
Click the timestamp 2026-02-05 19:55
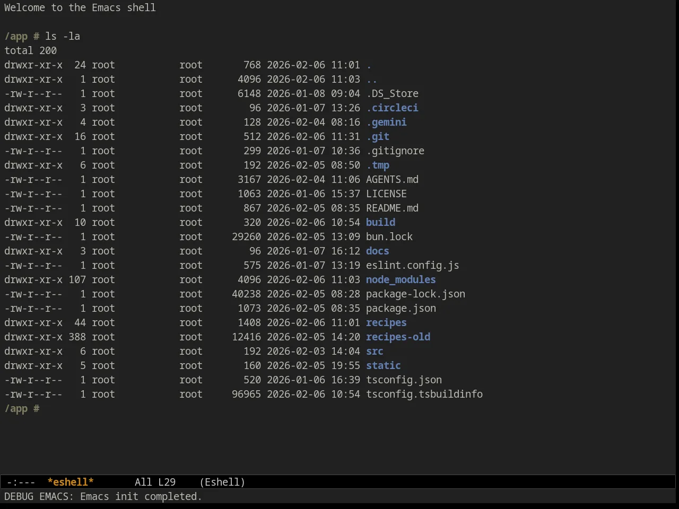tap(314, 365)
